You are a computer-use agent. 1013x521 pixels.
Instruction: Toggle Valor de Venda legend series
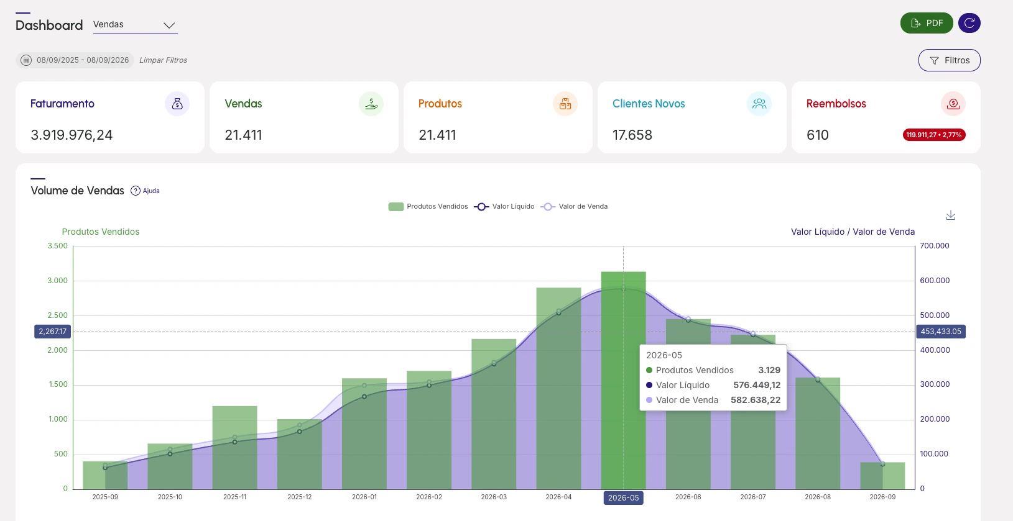pos(574,207)
